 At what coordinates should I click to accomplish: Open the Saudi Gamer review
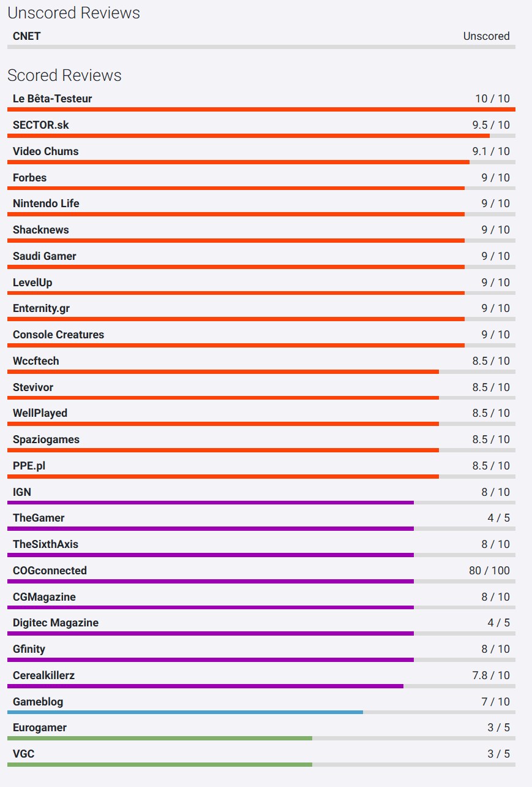(x=45, y=256)
